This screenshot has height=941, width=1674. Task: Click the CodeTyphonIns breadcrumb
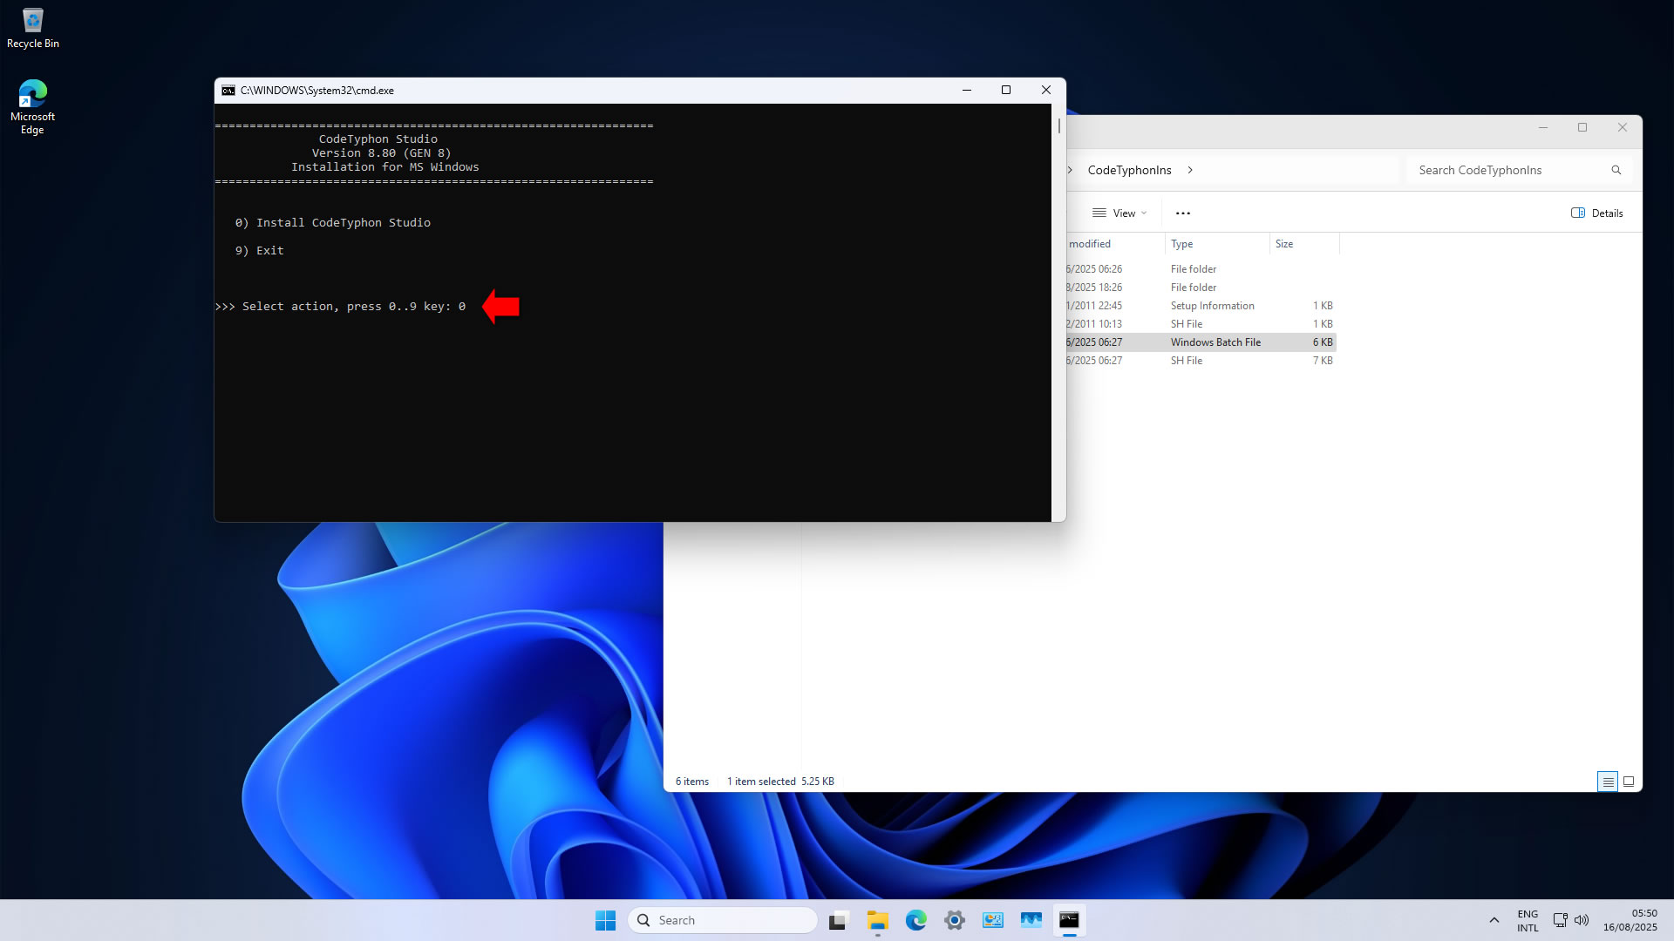pyautogui.click(x=1129, y=170)
